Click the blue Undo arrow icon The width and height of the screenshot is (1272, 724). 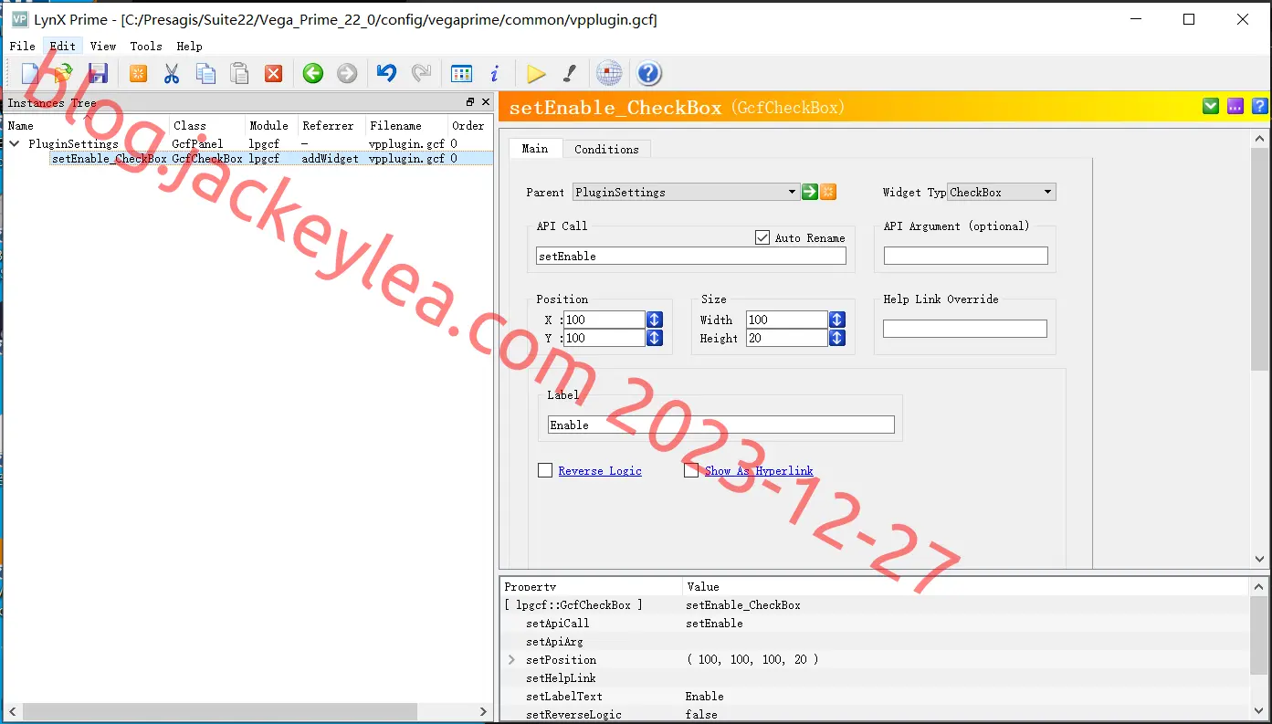(x=386, y=74)
